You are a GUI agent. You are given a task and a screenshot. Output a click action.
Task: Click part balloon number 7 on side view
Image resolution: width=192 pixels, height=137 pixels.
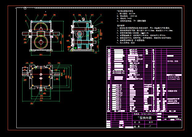click(x=101, y=15)
